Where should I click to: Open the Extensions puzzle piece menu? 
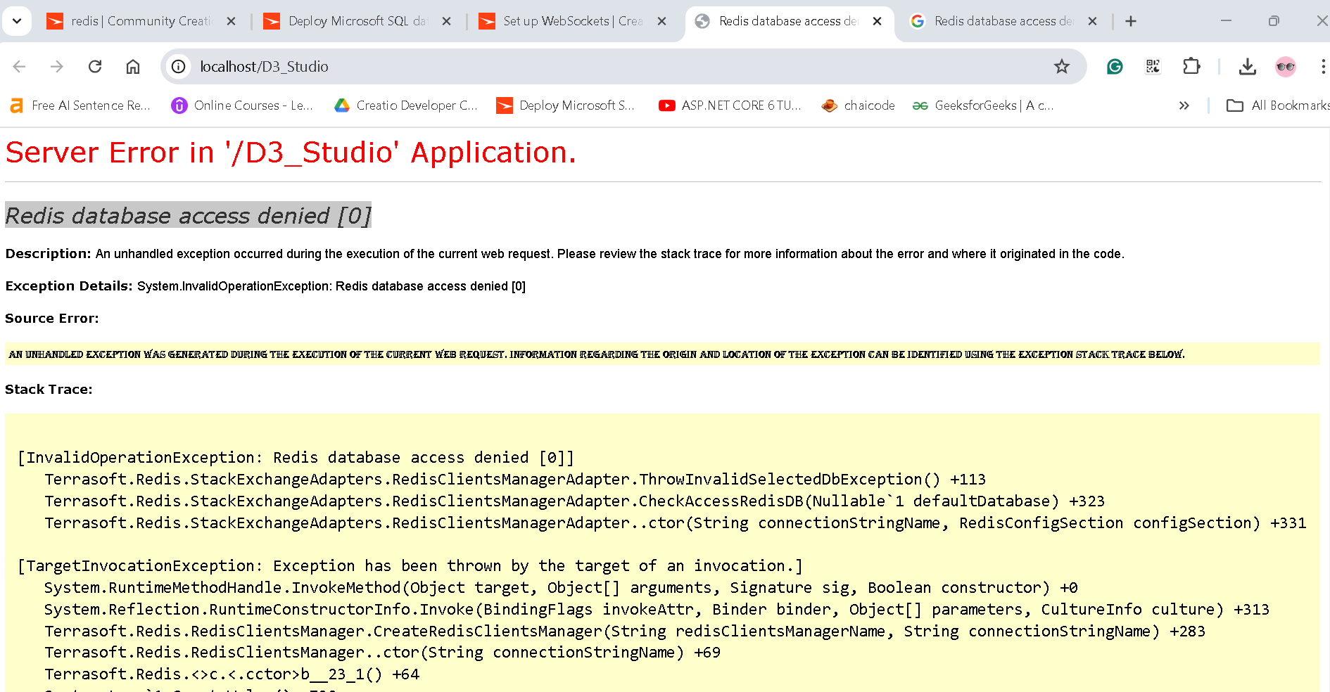(x=1191, y=66)
